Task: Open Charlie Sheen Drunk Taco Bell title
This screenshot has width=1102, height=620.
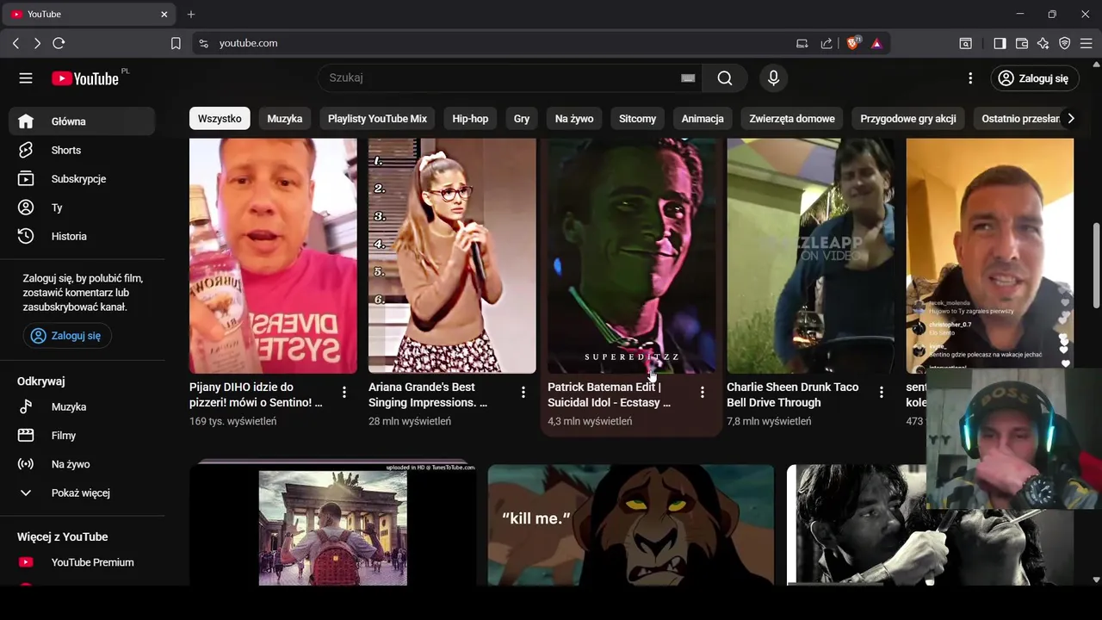Action: (792, 394)
